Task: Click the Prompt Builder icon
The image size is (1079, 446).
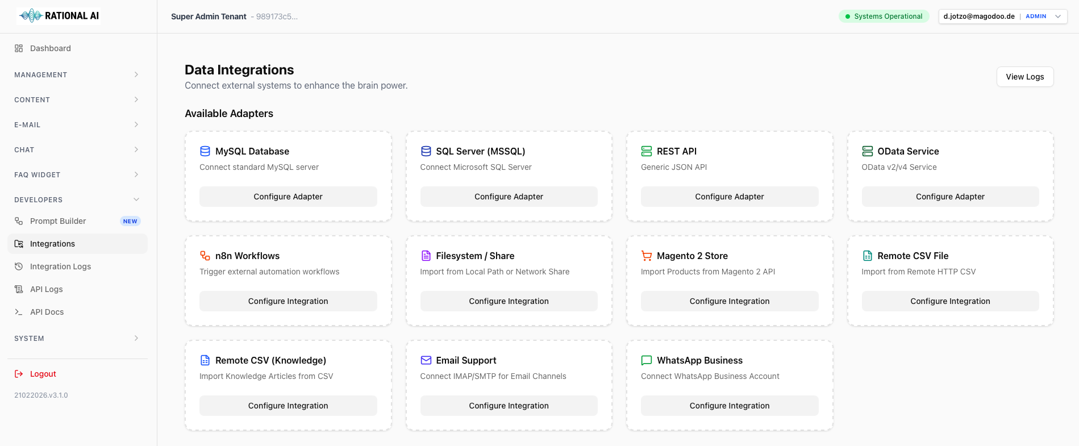Action: pos(19,221)
